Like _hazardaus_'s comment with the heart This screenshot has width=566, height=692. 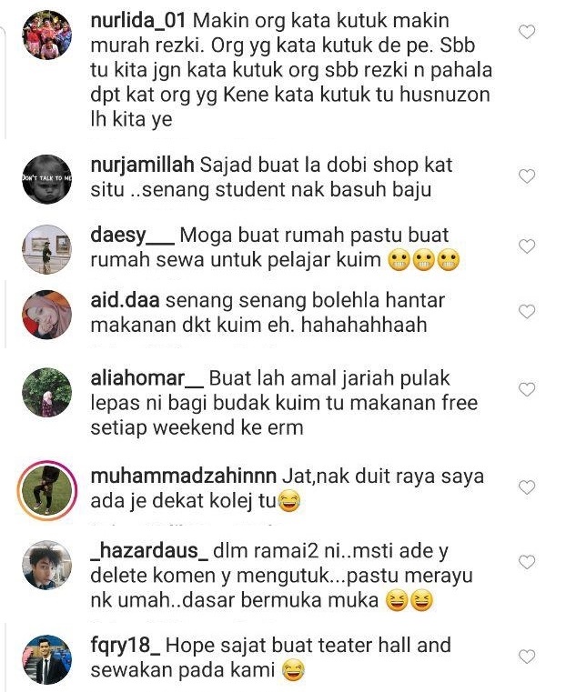coord(527,562)
